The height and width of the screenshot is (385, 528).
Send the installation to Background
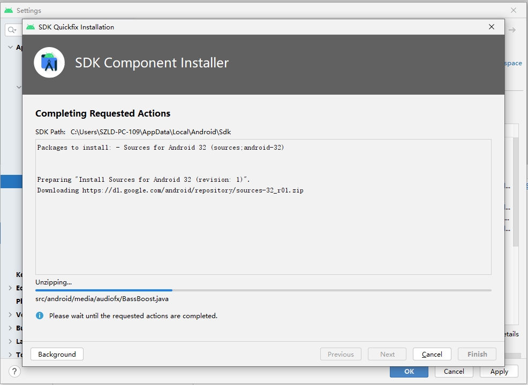click(x=57, y=354)
